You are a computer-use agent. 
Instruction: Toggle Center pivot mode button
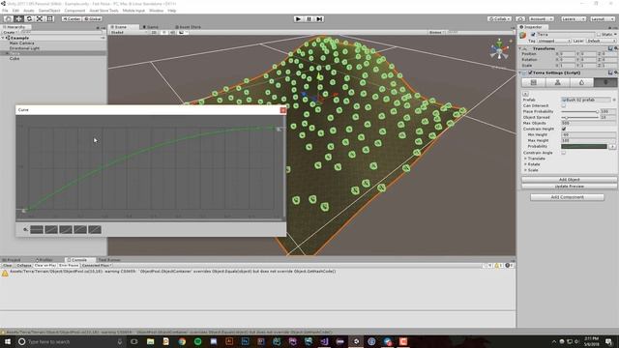click(x=72, y=18)
